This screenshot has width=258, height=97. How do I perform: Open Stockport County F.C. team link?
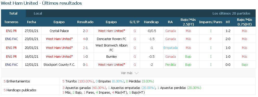59,65
